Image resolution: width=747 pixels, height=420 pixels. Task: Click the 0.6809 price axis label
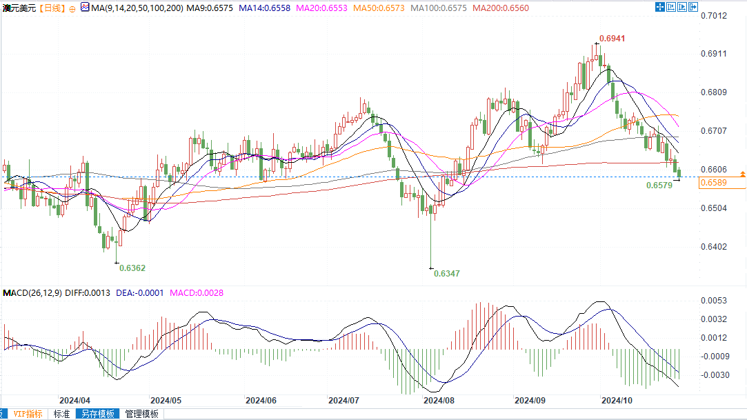coord(714,92)
